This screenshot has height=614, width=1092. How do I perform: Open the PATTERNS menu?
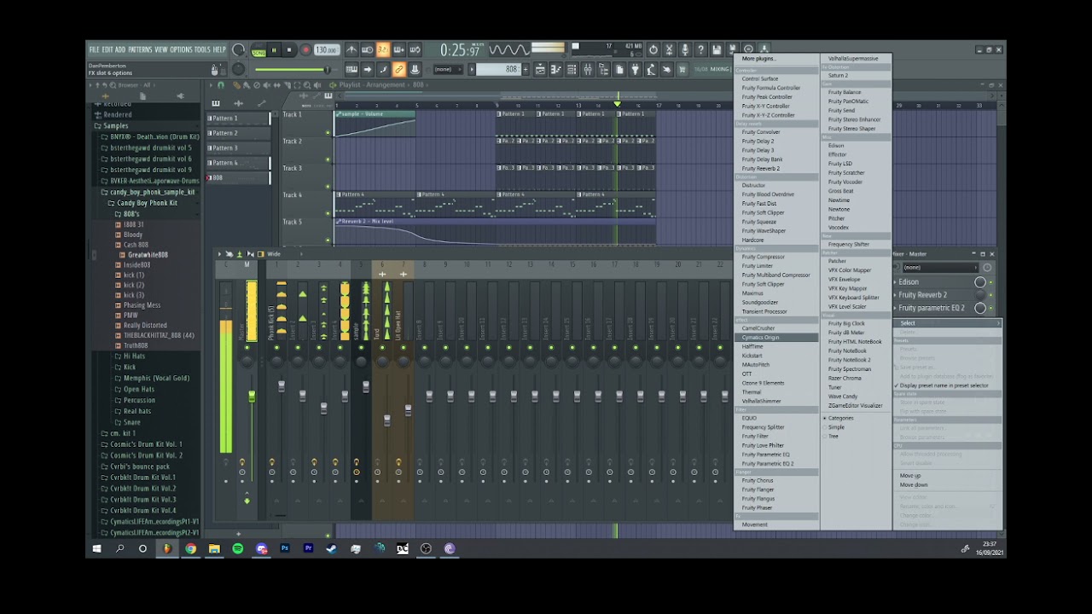coord(140,49)
